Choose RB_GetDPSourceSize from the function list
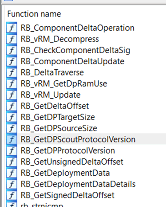 59,128
